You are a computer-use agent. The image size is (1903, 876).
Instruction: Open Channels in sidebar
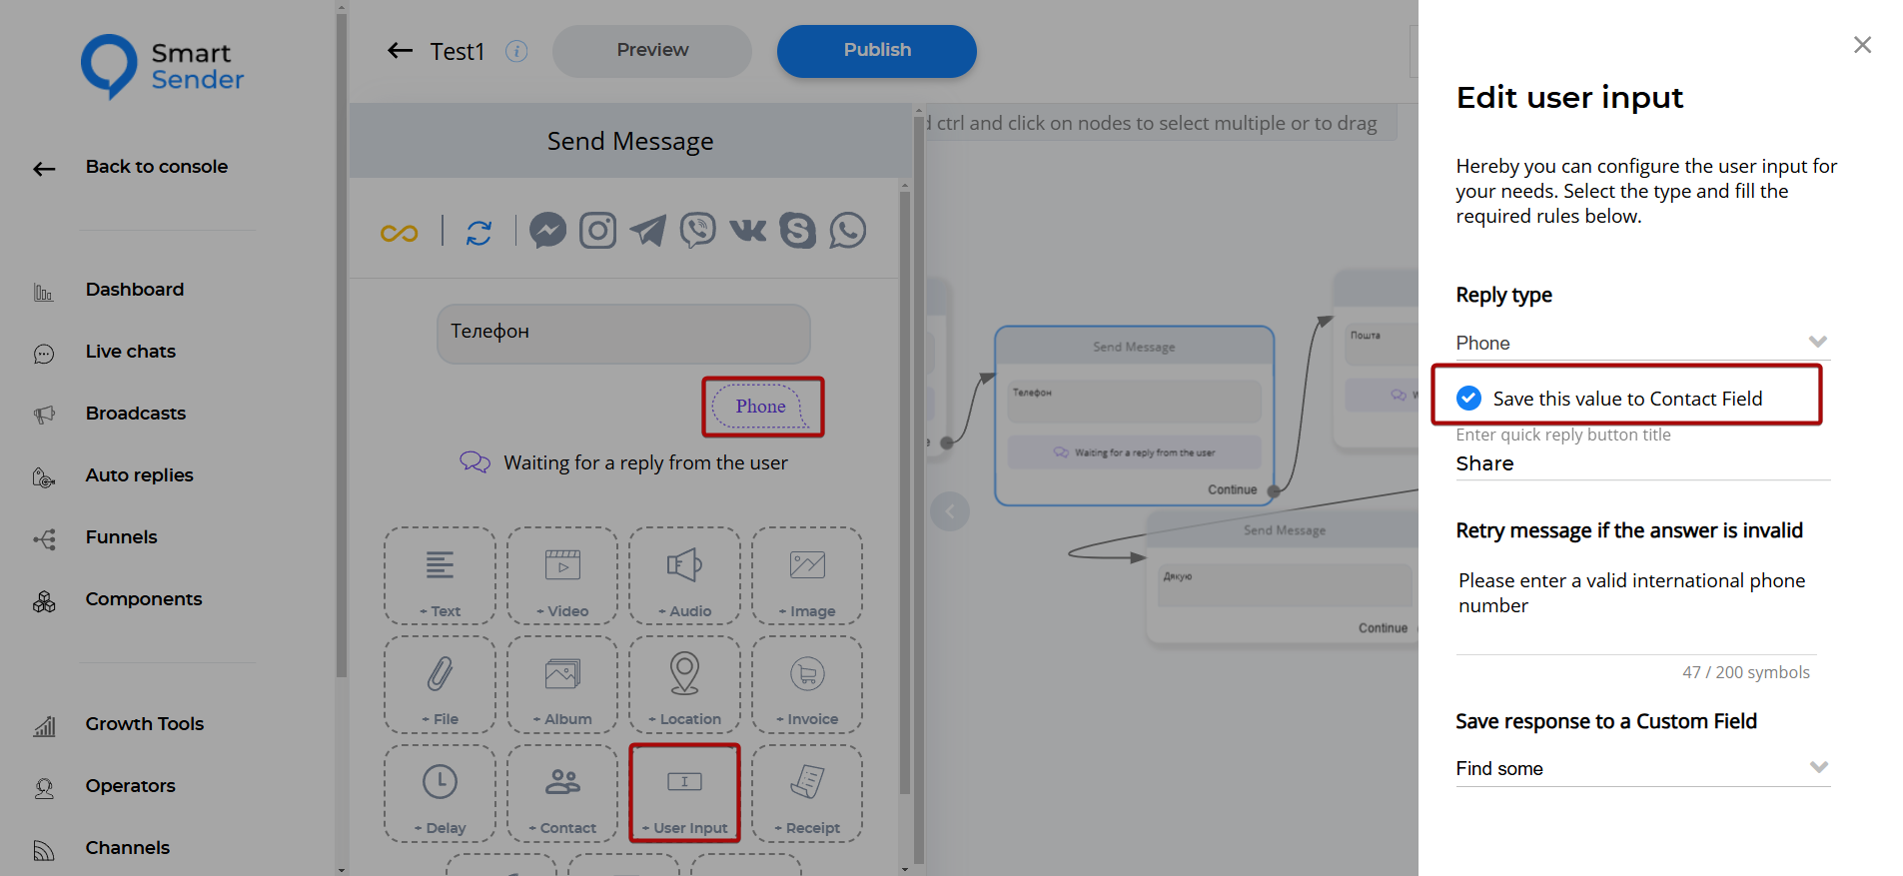point(128,848)
